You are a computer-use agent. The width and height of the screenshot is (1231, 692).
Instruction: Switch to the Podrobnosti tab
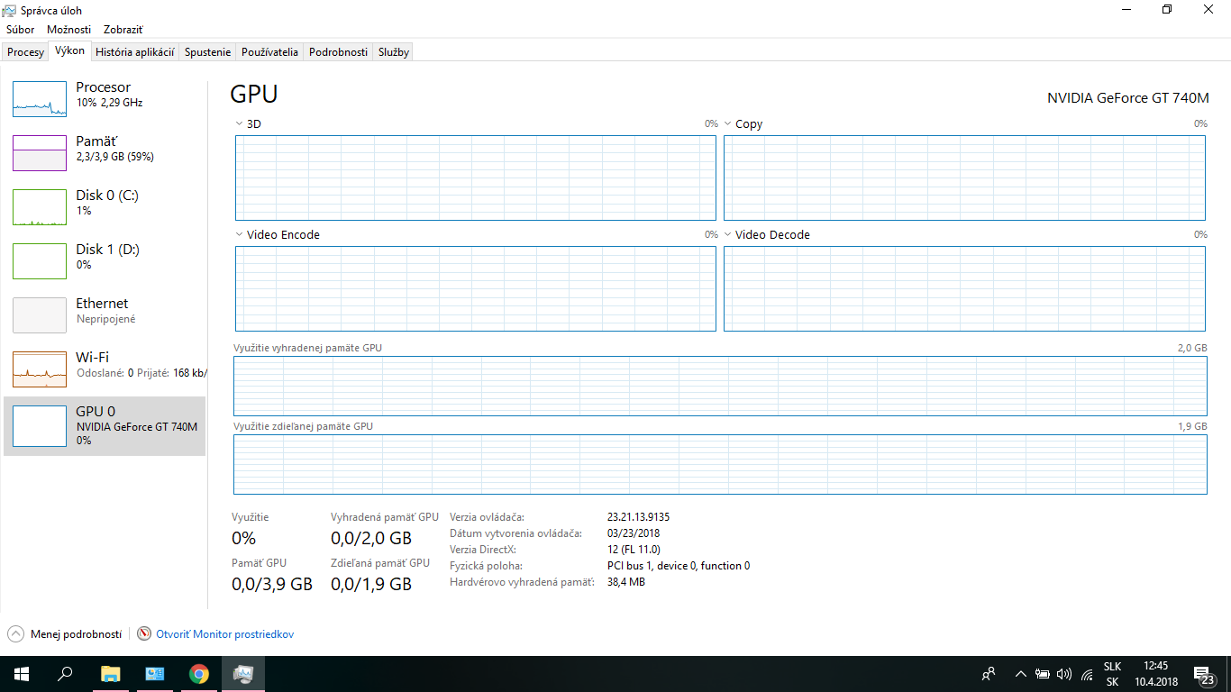pyautogui.click(x=338, y=52)
